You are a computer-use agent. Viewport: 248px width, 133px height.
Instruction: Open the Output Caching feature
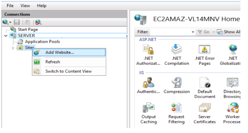149,113
